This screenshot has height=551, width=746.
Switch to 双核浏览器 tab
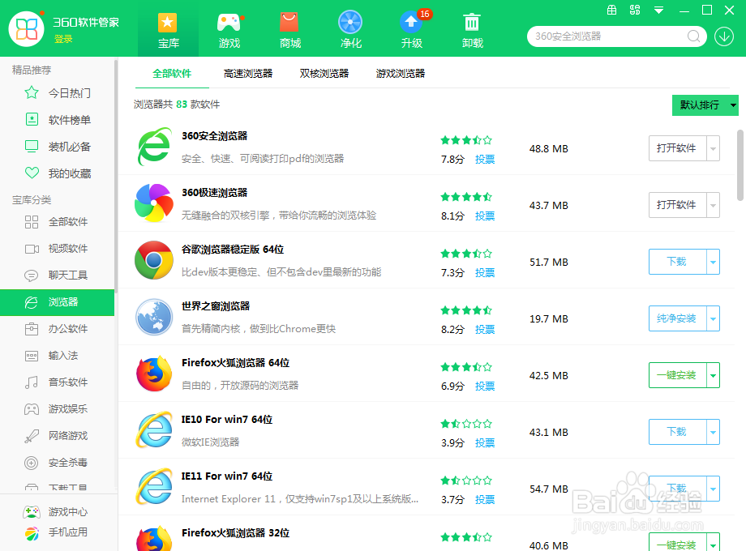click(x=324, y=74)
